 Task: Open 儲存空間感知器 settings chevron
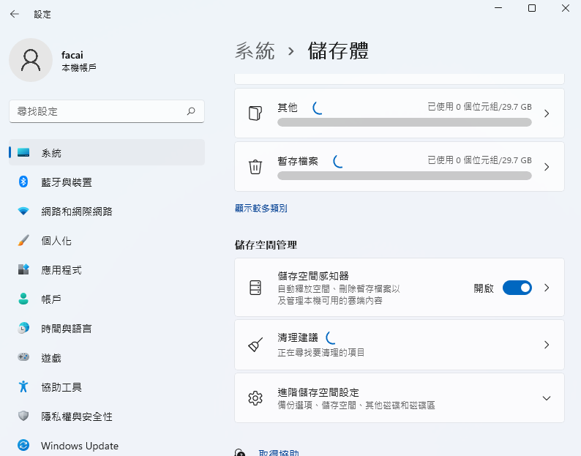coord(546,288)
